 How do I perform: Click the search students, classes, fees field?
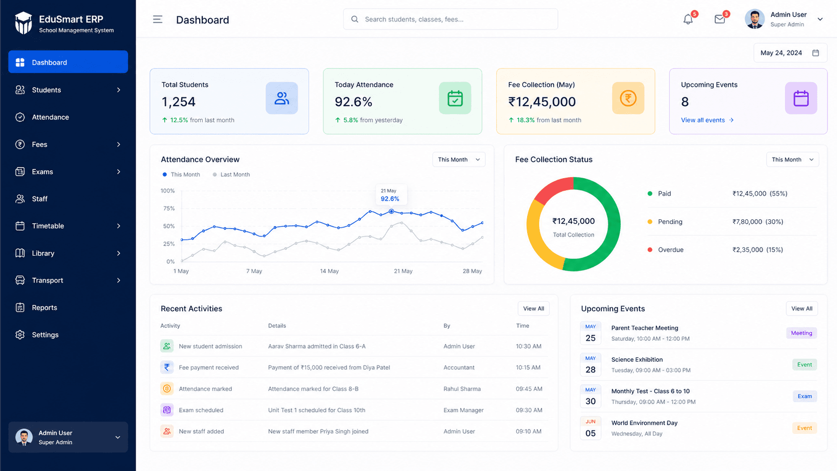[x=451, y=19]
